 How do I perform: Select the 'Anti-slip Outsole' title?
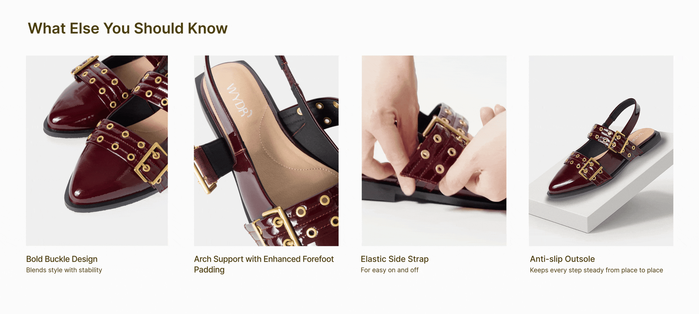pyautogui.click(x=562, y=259)
